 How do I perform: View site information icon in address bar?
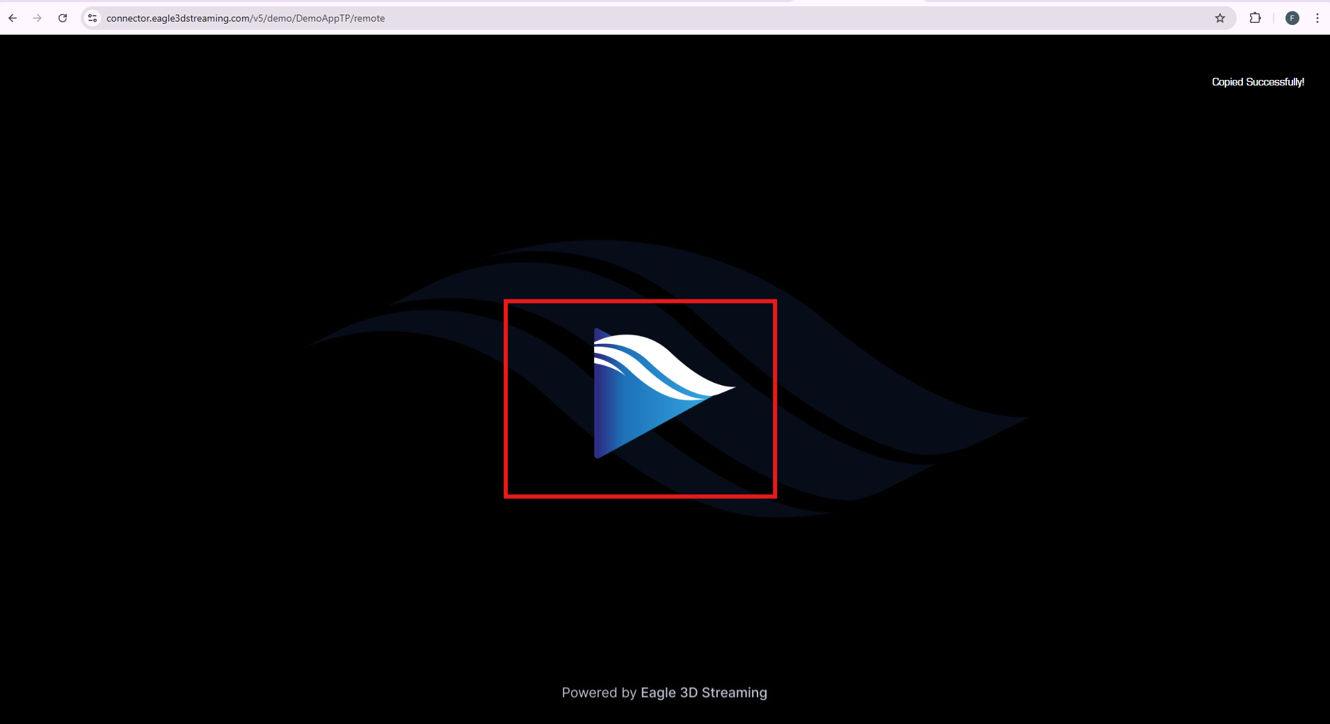click(x=93, y=18)
